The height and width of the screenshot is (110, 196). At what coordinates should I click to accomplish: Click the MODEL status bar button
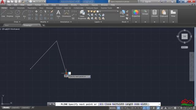point(113,108)
